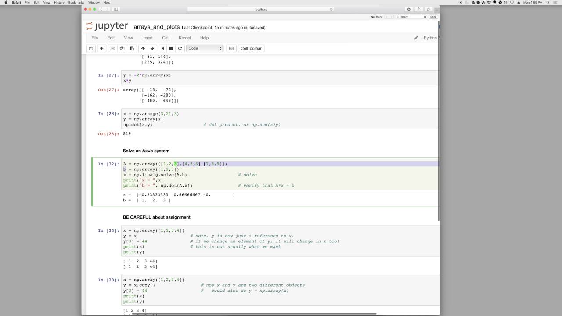Screen dimensions: 562x316
Task: Click the pencil edit mode indicator
Action: [x=416, y=38]
